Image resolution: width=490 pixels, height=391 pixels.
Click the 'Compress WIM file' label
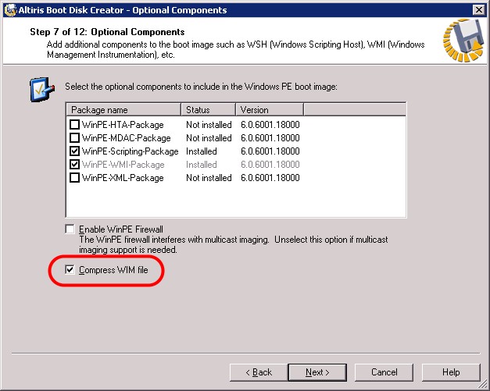pyautogui.click(x=113, y=269)
